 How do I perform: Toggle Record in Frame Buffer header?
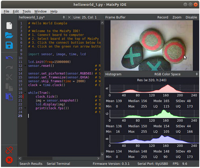(163, 17)
